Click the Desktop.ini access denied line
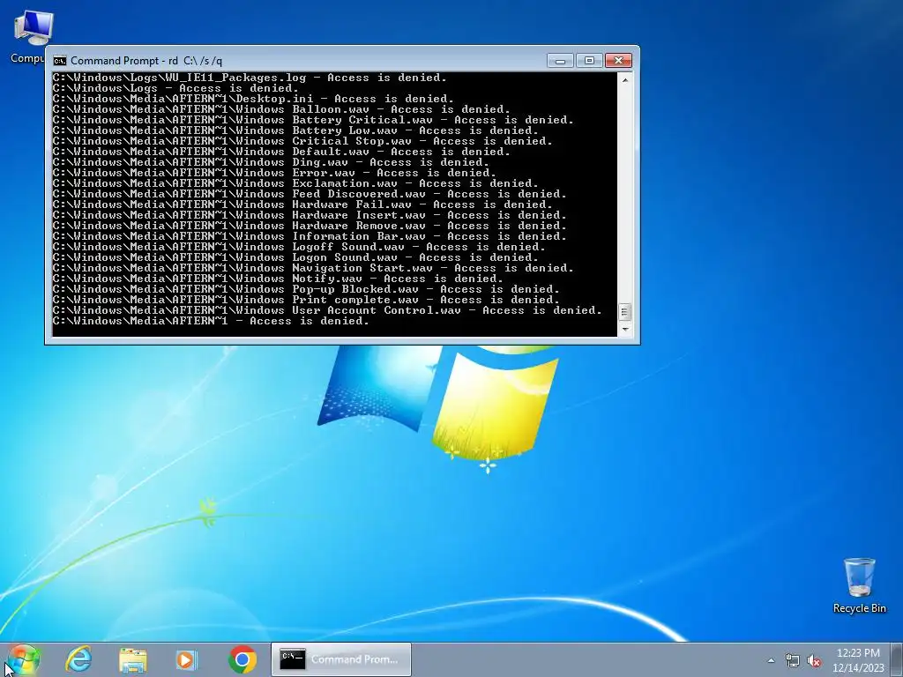The width and height of the screenshot is (903, 677). pyautogui.click(x=253, y=99)
